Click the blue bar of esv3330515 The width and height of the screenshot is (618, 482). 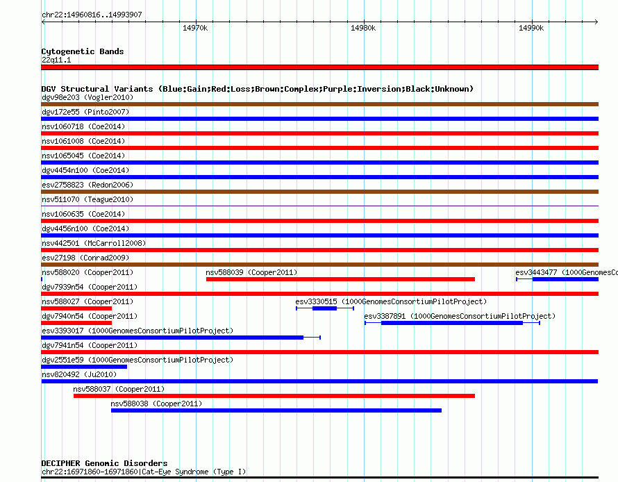[x=324, y=308]
